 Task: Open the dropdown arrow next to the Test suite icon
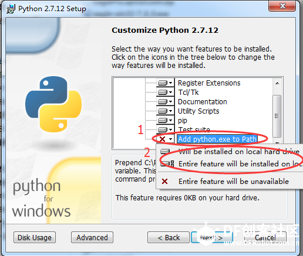click(x=171, y=129)
